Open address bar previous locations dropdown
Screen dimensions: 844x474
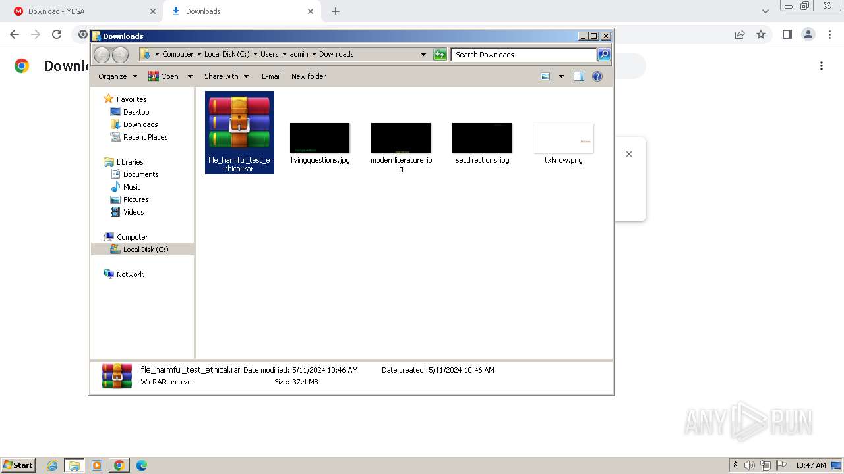(423, 55)
